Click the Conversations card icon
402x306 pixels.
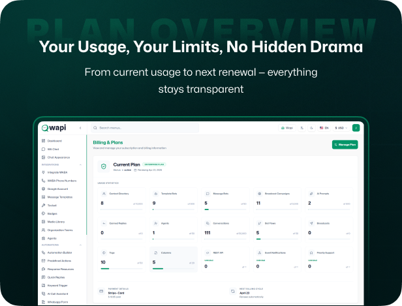208,224
